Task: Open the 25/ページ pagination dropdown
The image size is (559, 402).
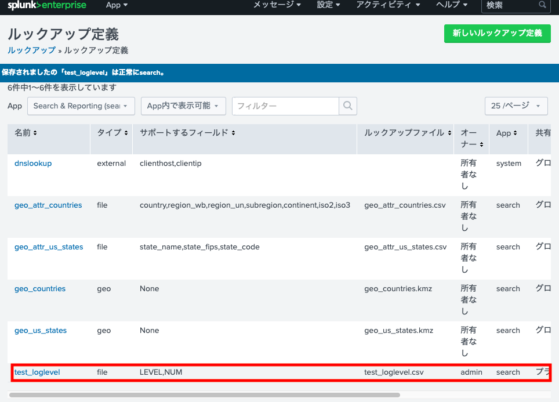Action: click(x=516, y=106)
